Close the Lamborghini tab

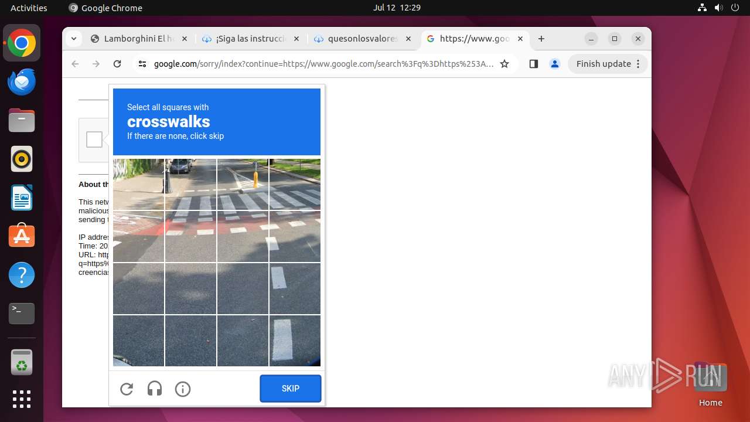184,39
